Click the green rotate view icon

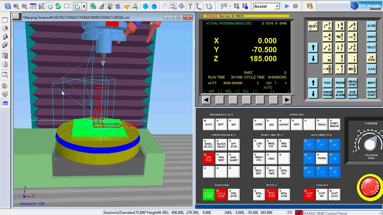click(58, 6)
